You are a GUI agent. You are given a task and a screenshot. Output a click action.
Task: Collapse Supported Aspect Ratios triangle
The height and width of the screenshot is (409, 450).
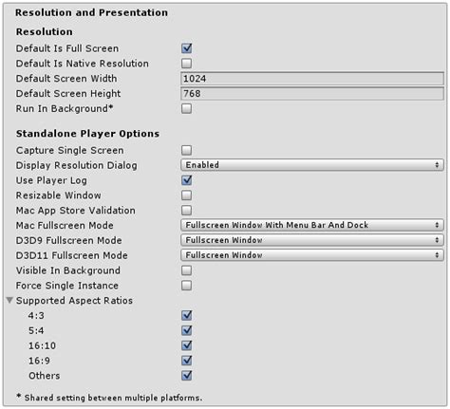tap(9, 300)
